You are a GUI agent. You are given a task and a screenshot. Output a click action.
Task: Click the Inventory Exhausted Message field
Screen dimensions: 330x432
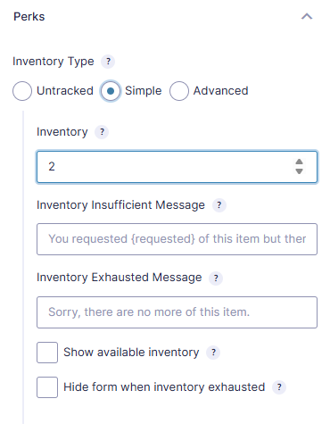click(x=177, y=312)
